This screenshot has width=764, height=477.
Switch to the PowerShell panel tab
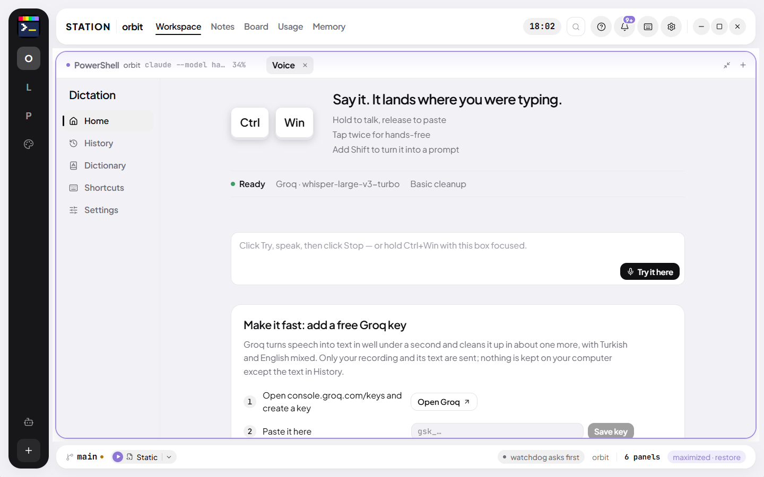point(156,65)
